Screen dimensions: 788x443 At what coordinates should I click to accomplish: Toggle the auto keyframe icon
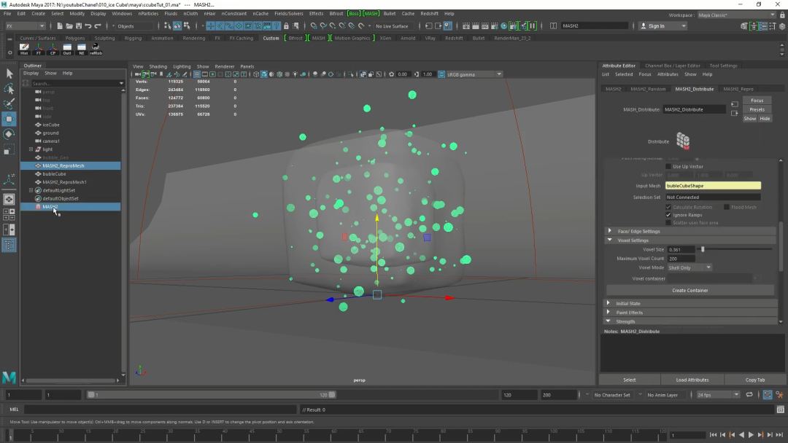768,395
